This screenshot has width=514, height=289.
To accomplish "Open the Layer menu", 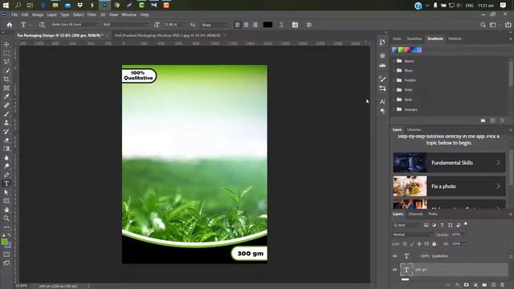I will tap(51, 14).
